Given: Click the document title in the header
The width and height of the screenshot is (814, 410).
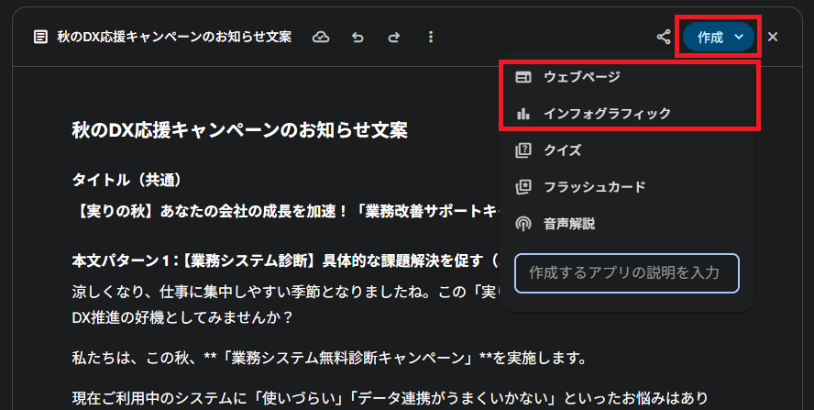Looking at the screenshot, I should [x=174, y=38].
